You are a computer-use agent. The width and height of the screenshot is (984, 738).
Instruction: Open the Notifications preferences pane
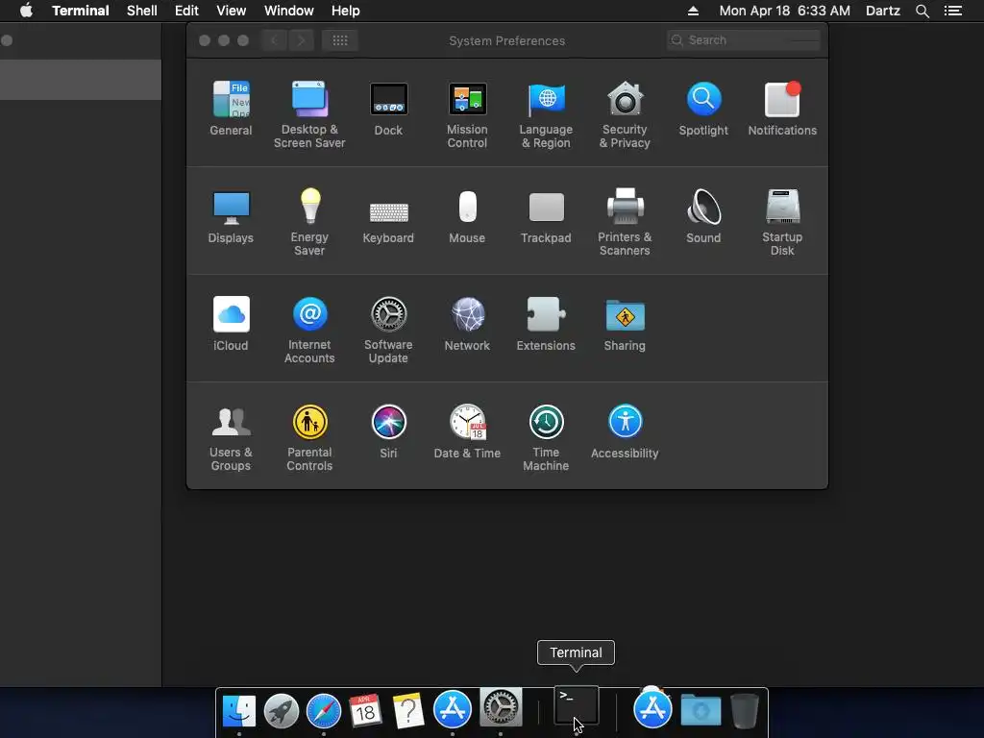782,108
